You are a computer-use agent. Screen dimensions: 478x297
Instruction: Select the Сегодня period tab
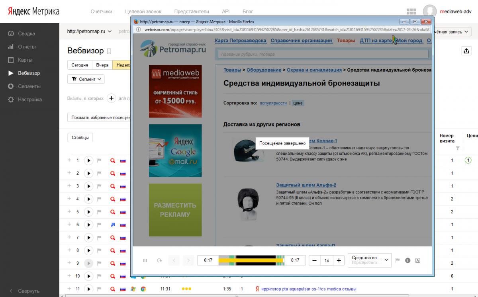coord(80,65)
